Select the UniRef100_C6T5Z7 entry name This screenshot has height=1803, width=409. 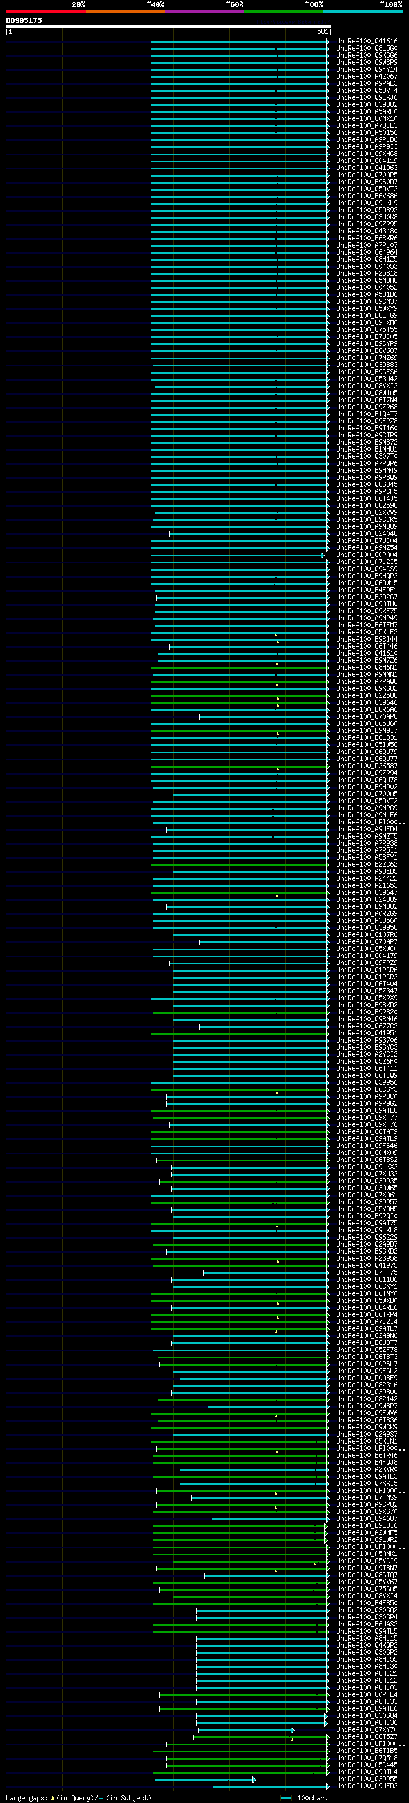pos(367,1736)
